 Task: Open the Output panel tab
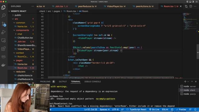pyautogui.click(x=63, y=82)
